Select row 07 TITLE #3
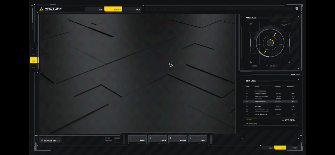Image resolution: width=335 pixels, height=155 pixels. (x=270, y=106)
